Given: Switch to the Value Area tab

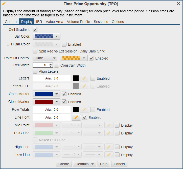Looking at the screenshot, I should tap(54, 22).
